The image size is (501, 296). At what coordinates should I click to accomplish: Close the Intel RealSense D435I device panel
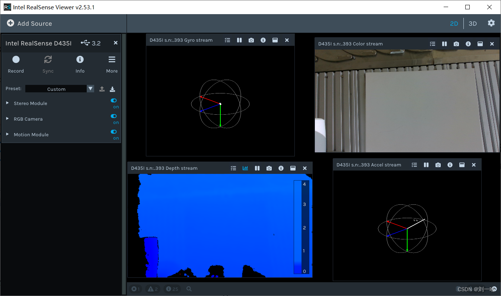pyautogui.click(x=115, y=43)
